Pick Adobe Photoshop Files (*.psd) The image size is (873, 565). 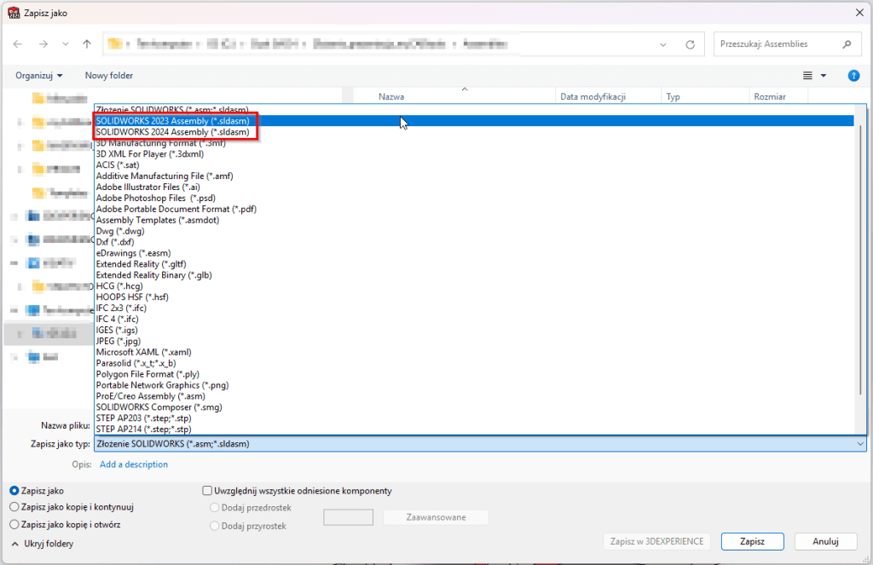pyautogui.click(x=474, y=199)
